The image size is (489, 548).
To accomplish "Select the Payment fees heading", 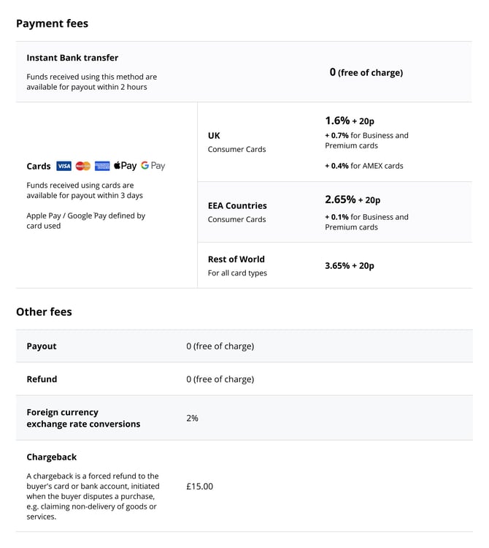I will (x=52, y=23).
